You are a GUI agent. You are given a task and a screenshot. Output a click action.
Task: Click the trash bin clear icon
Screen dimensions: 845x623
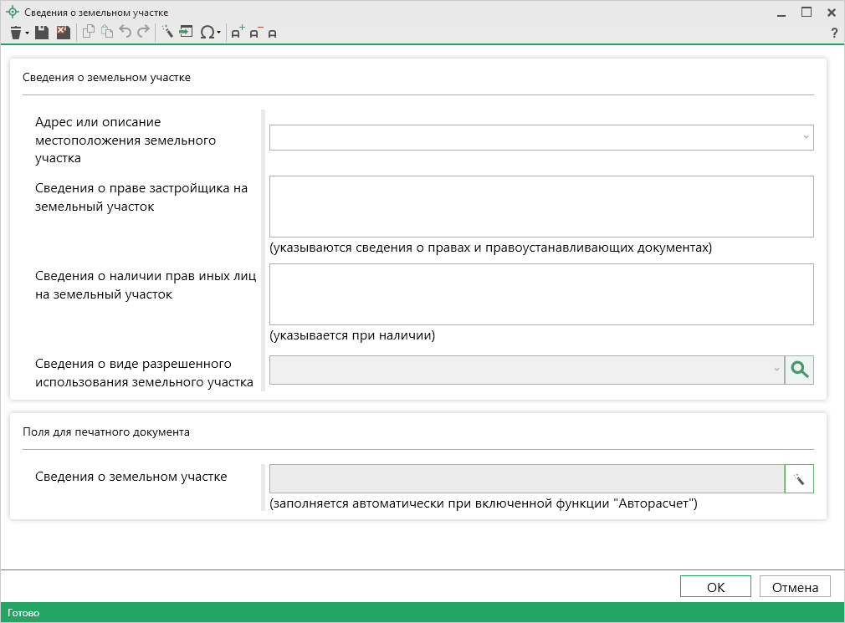[x=16, y=33]
